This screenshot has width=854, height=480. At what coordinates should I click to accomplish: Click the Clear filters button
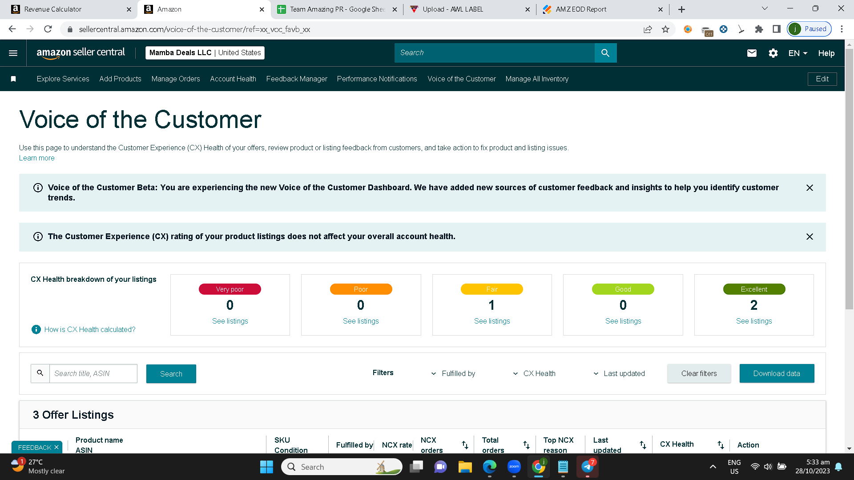point(699,373)
